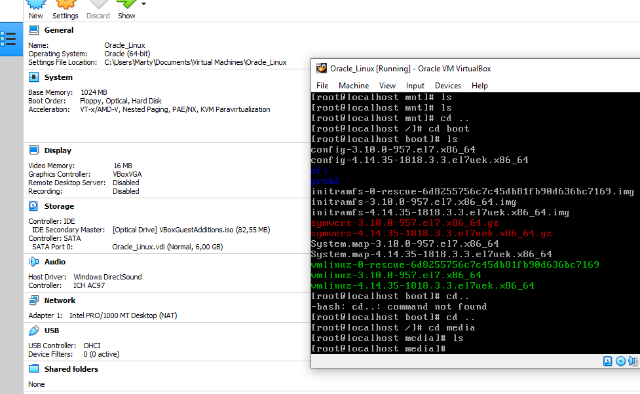Viewport: 640px width, 394px height.
Task: Click the Audio section speaker icon
Action: tap(34, 261)
